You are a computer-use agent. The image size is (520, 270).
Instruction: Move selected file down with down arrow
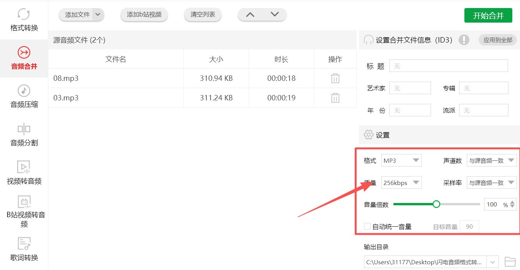[275, 15]
